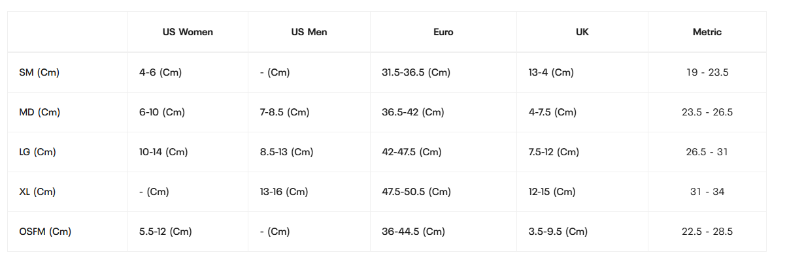787x272 pixels.
Task: Click the 4-6 (Cm) US Women cell
Action: 160,72
